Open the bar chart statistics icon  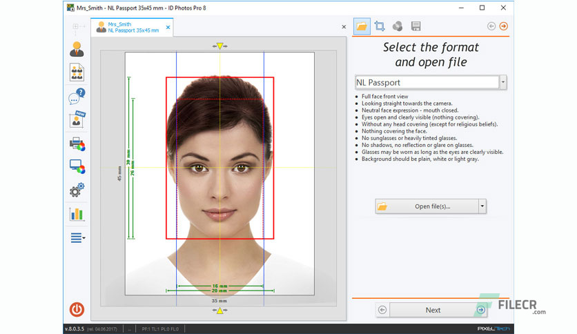pyautogui.click(x=77, y=214)
